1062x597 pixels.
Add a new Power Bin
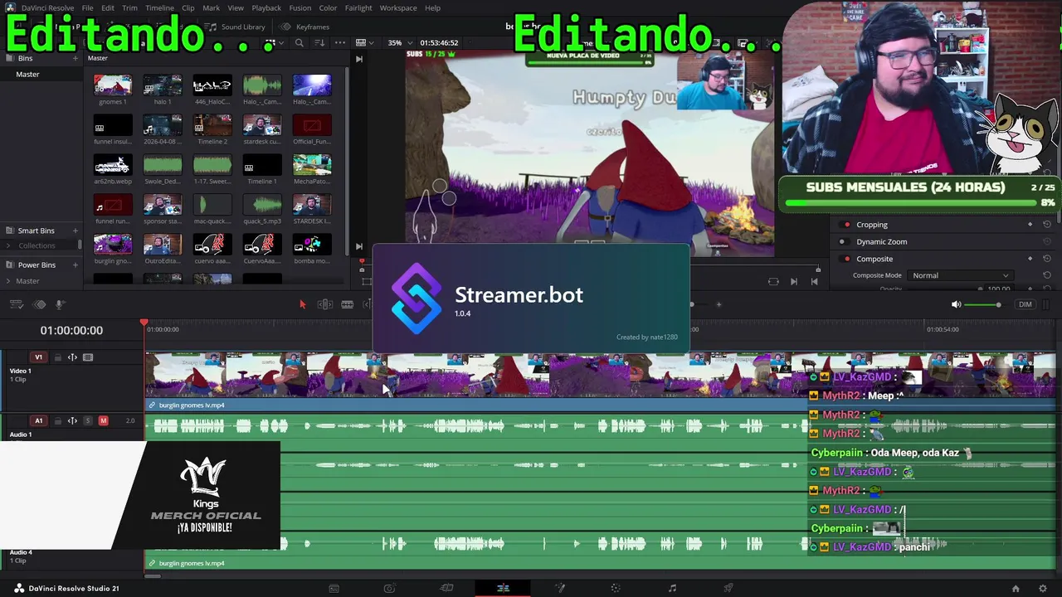[x=76, y=265]
